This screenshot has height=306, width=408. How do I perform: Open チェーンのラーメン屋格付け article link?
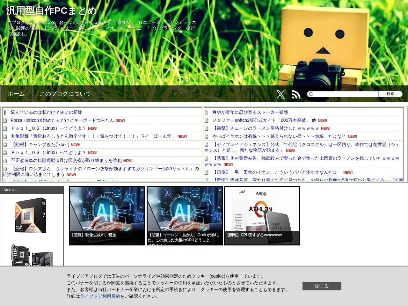(266, 128)
